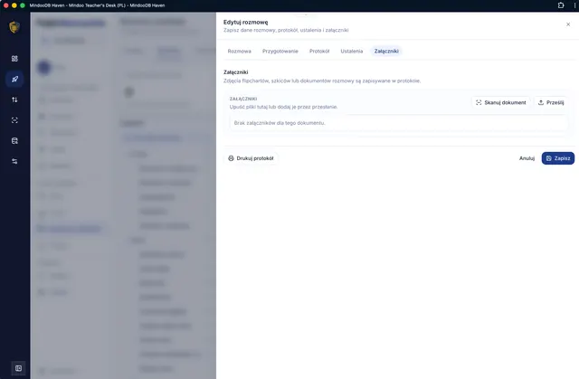Select the rocket icon in sidebar

14,79
